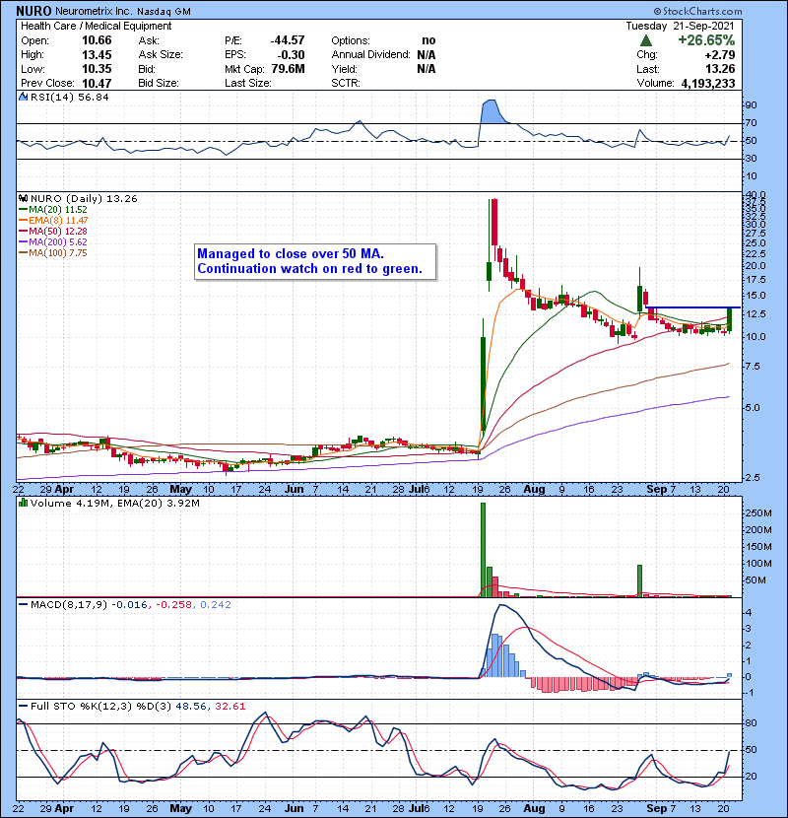Viewport: 788px width, 818px height.
Task: Click the Jun label on bottom date axis
Action: pyautogui.click(x=295, y=808)
